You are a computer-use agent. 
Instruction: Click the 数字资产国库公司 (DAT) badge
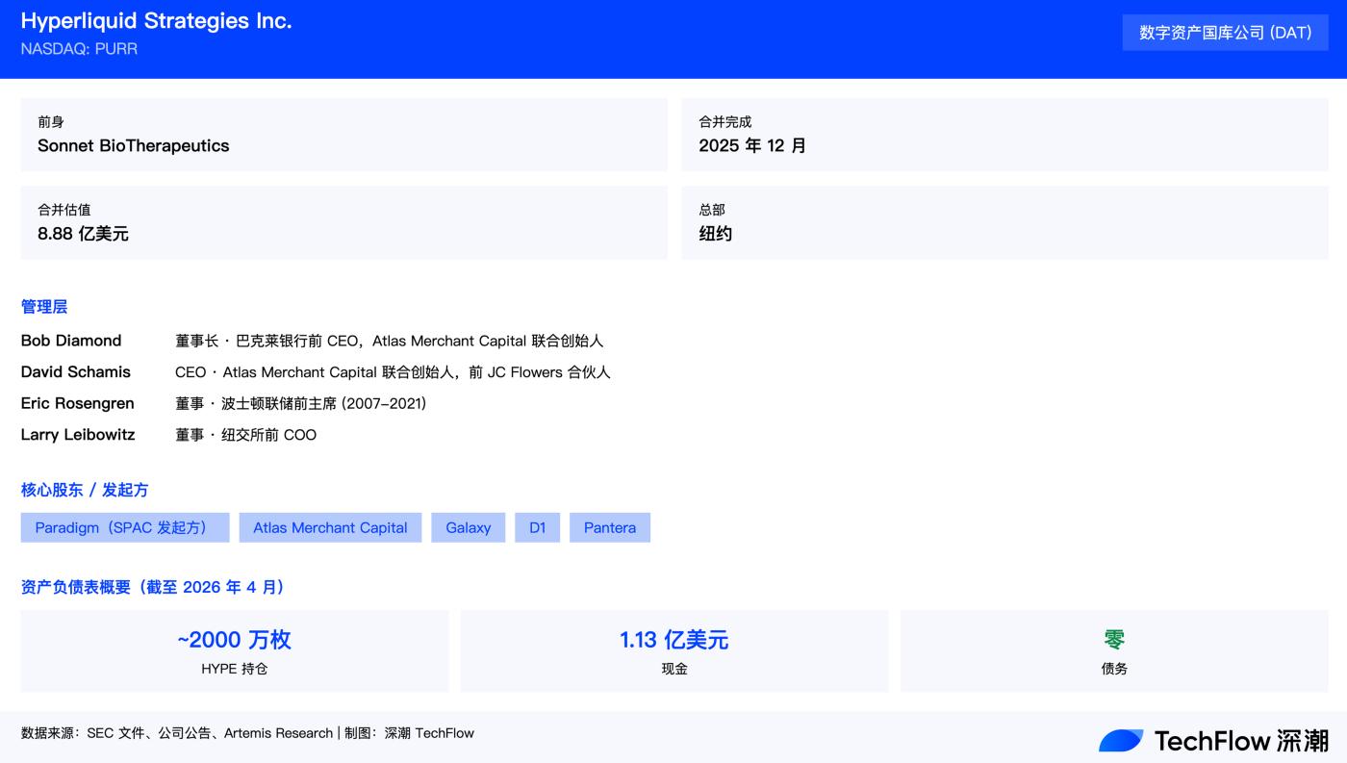1225,33
